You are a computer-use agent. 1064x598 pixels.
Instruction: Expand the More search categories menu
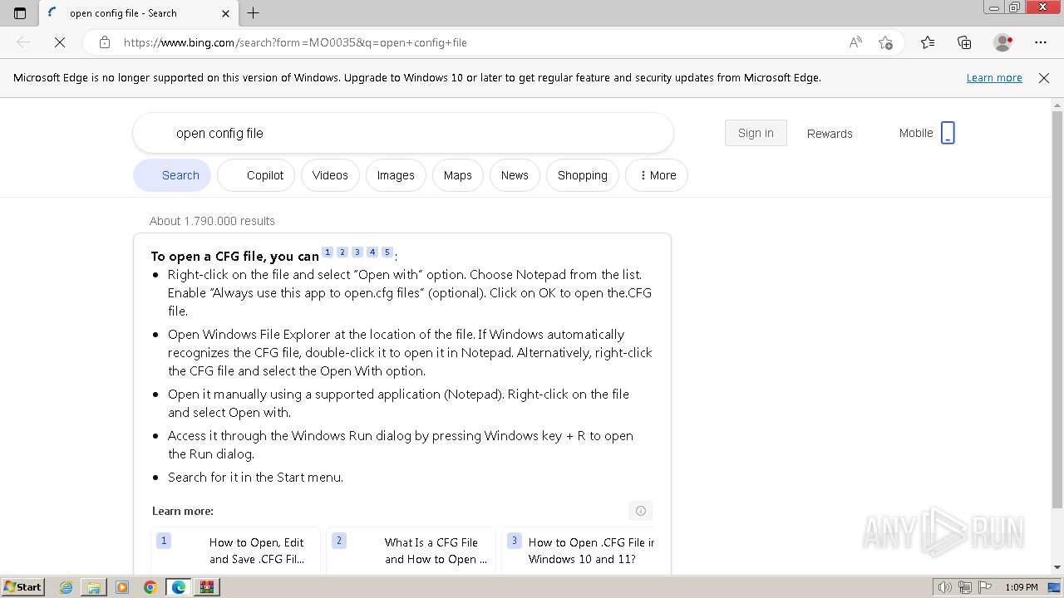tap(657, 175)
